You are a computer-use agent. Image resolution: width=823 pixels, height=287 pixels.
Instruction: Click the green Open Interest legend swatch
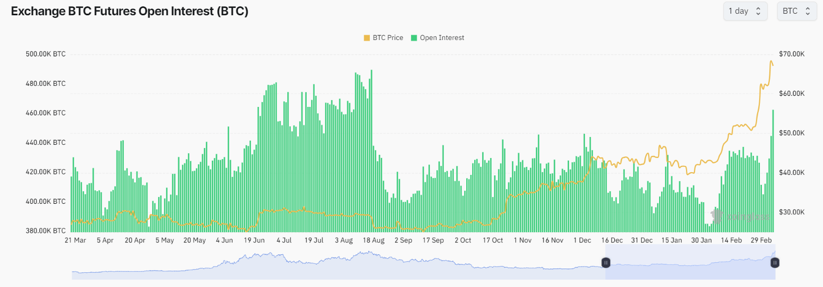click(414, 38)
